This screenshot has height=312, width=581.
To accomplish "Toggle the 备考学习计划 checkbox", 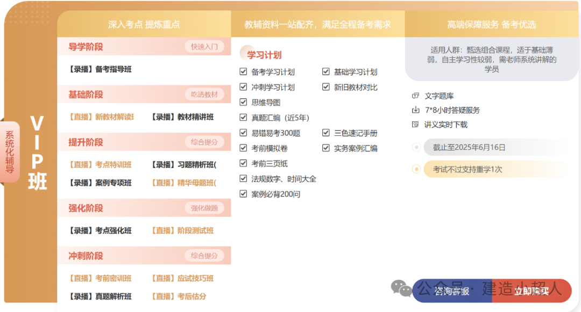I will tap(243, 72).
